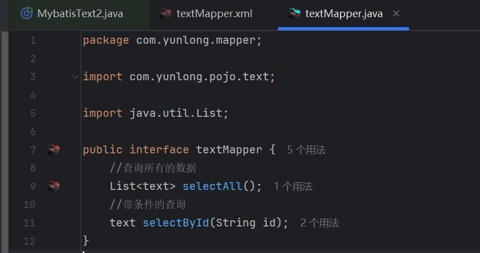
Task: Click line number 1 in the gutter
Action: pyautogui.click(x=33, y=40)
